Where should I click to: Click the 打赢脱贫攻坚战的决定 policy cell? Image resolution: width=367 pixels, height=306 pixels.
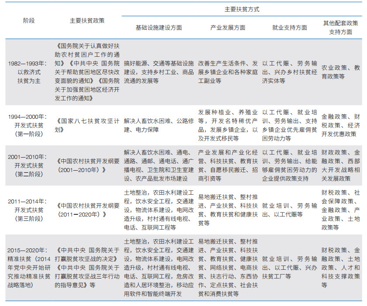pyautogui.click(x=87, y=268)
